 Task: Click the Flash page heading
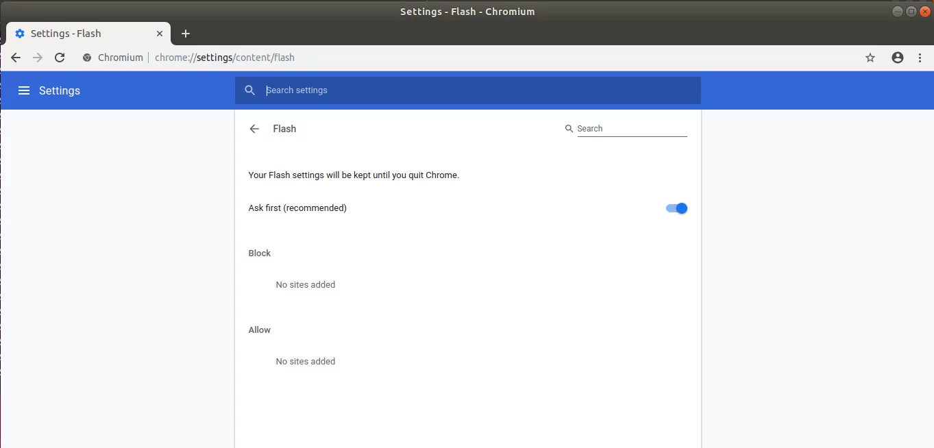point(284,129)
